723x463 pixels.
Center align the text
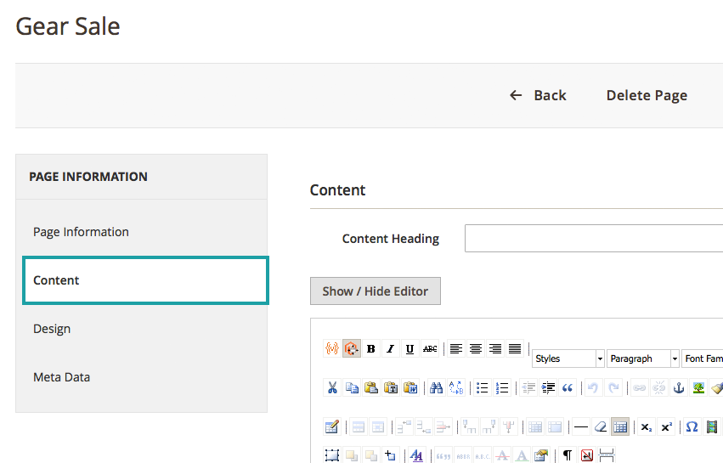[x=476, y=348]
